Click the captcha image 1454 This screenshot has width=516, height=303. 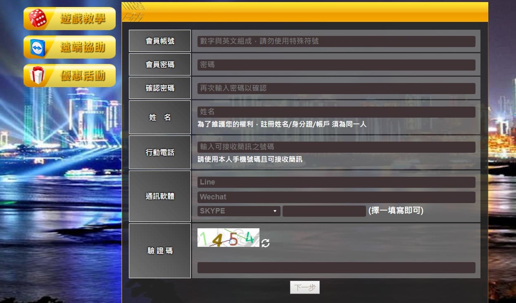[x=228, y=237]
